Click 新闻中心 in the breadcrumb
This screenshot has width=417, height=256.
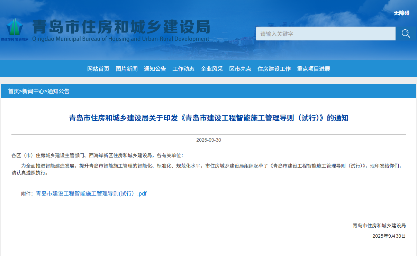tap(33, 91)
